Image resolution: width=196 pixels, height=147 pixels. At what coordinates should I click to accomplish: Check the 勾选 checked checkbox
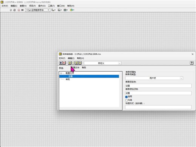(x=127, y=100)
